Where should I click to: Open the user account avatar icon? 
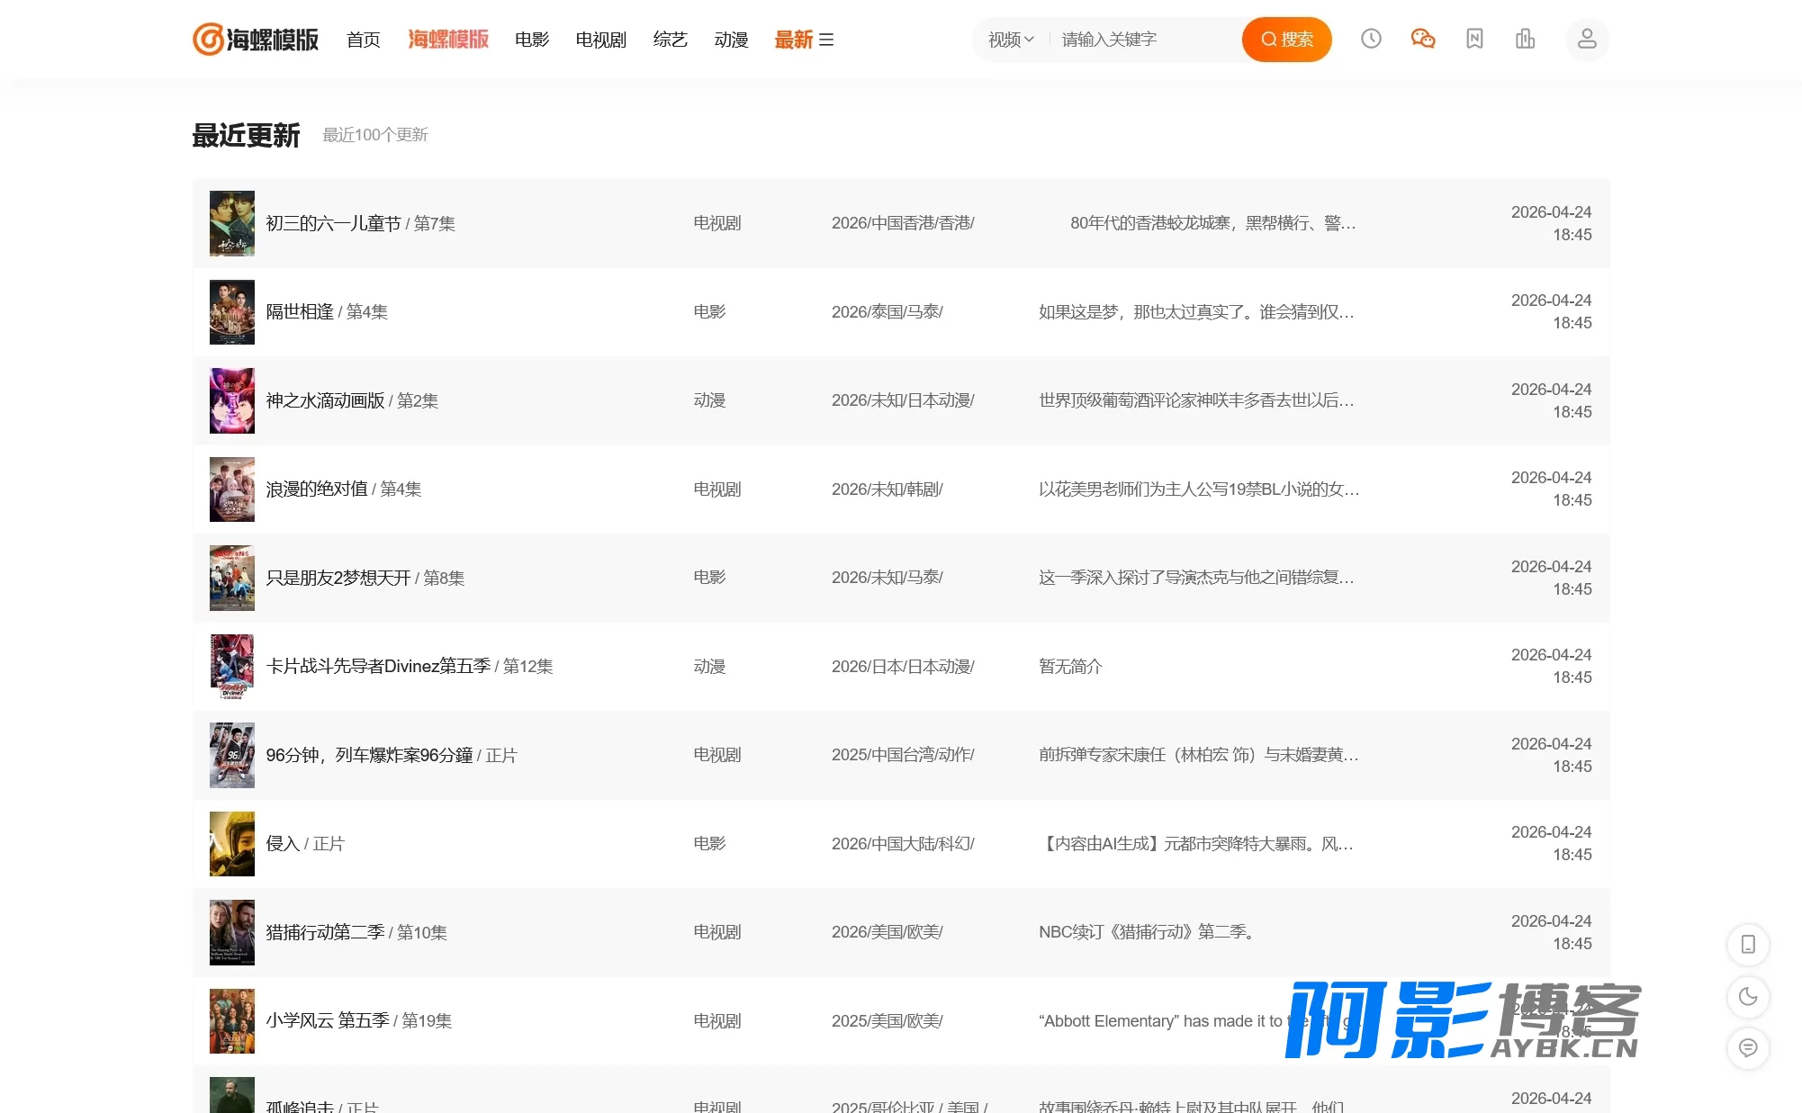click(x=1587, y=39)
